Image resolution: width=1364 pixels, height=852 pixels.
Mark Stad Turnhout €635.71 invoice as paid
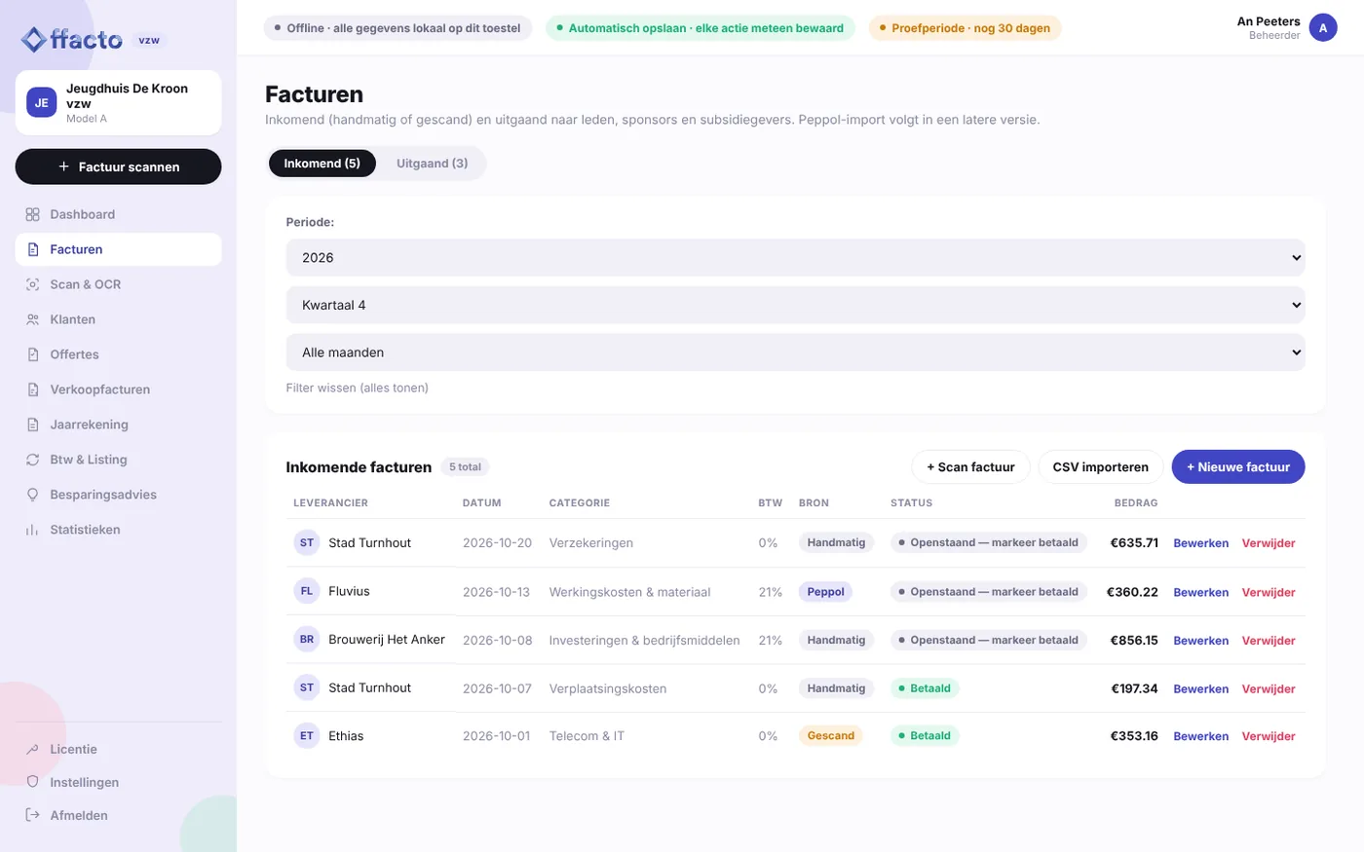(x=988, y=543)
